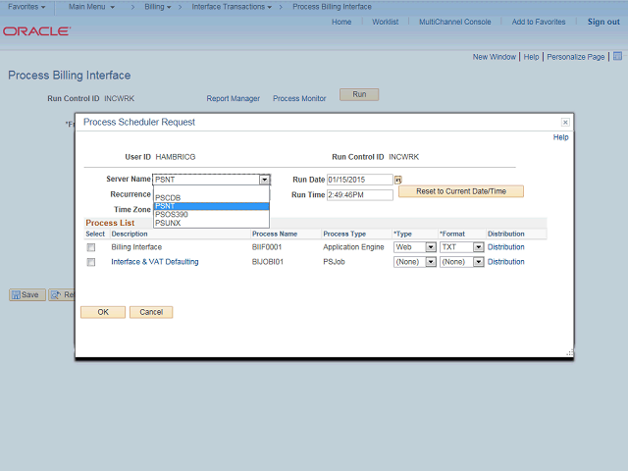
Task: Click Reset to Current Date/Time
Action: pos(460,191)
